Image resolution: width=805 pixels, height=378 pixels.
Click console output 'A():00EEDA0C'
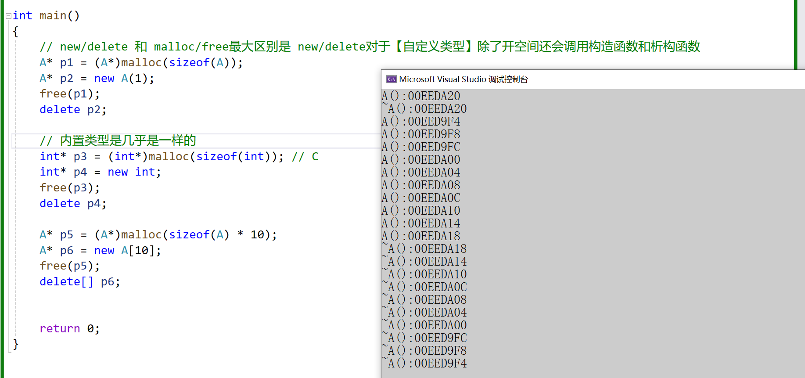point(421,198)
